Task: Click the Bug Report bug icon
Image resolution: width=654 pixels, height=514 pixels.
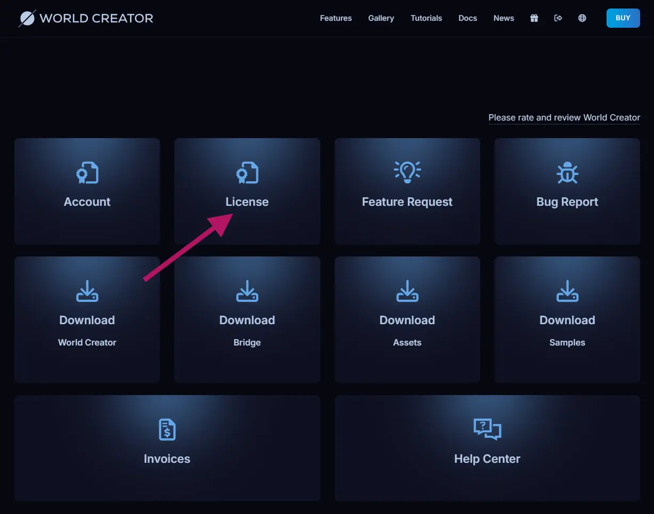Action: point(567,173)
